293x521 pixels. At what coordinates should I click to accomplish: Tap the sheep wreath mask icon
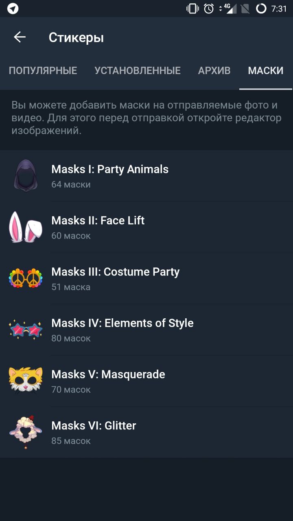point(26,432)
